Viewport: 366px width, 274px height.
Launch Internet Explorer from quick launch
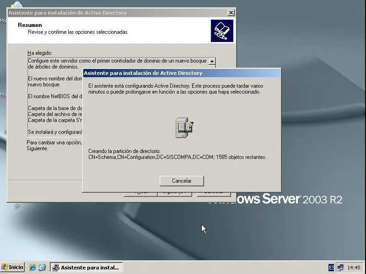click(x=32, y=267)
